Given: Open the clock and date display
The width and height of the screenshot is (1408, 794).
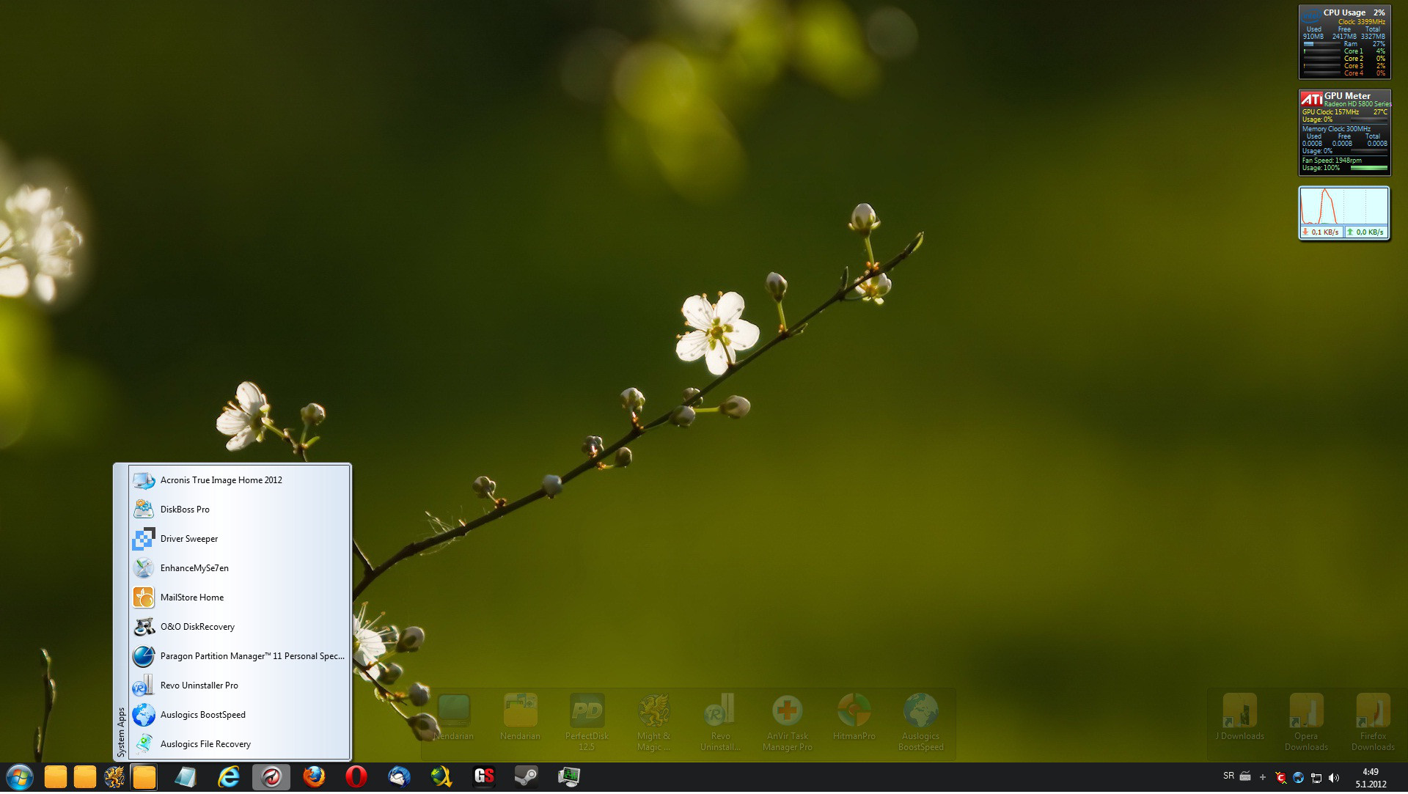Looking at the screenshot, I should [1370, 778].
